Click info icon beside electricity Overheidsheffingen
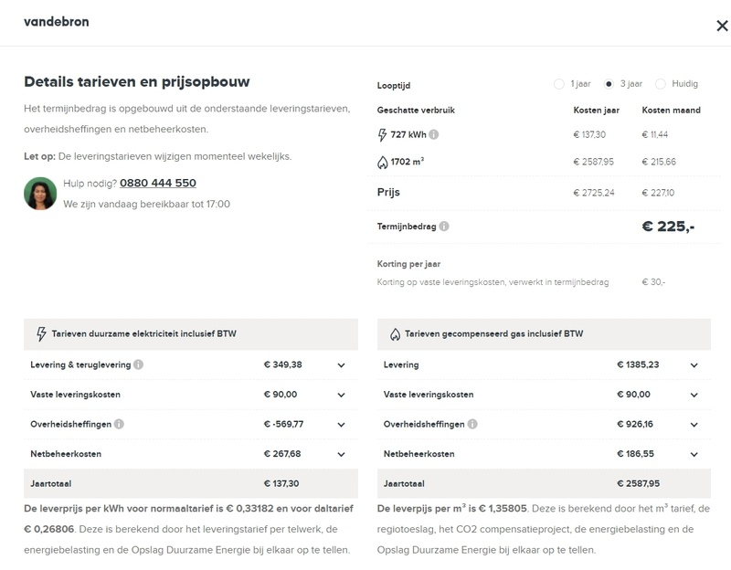This screenshot has width=731, height=570. click(x=120, y=424)
